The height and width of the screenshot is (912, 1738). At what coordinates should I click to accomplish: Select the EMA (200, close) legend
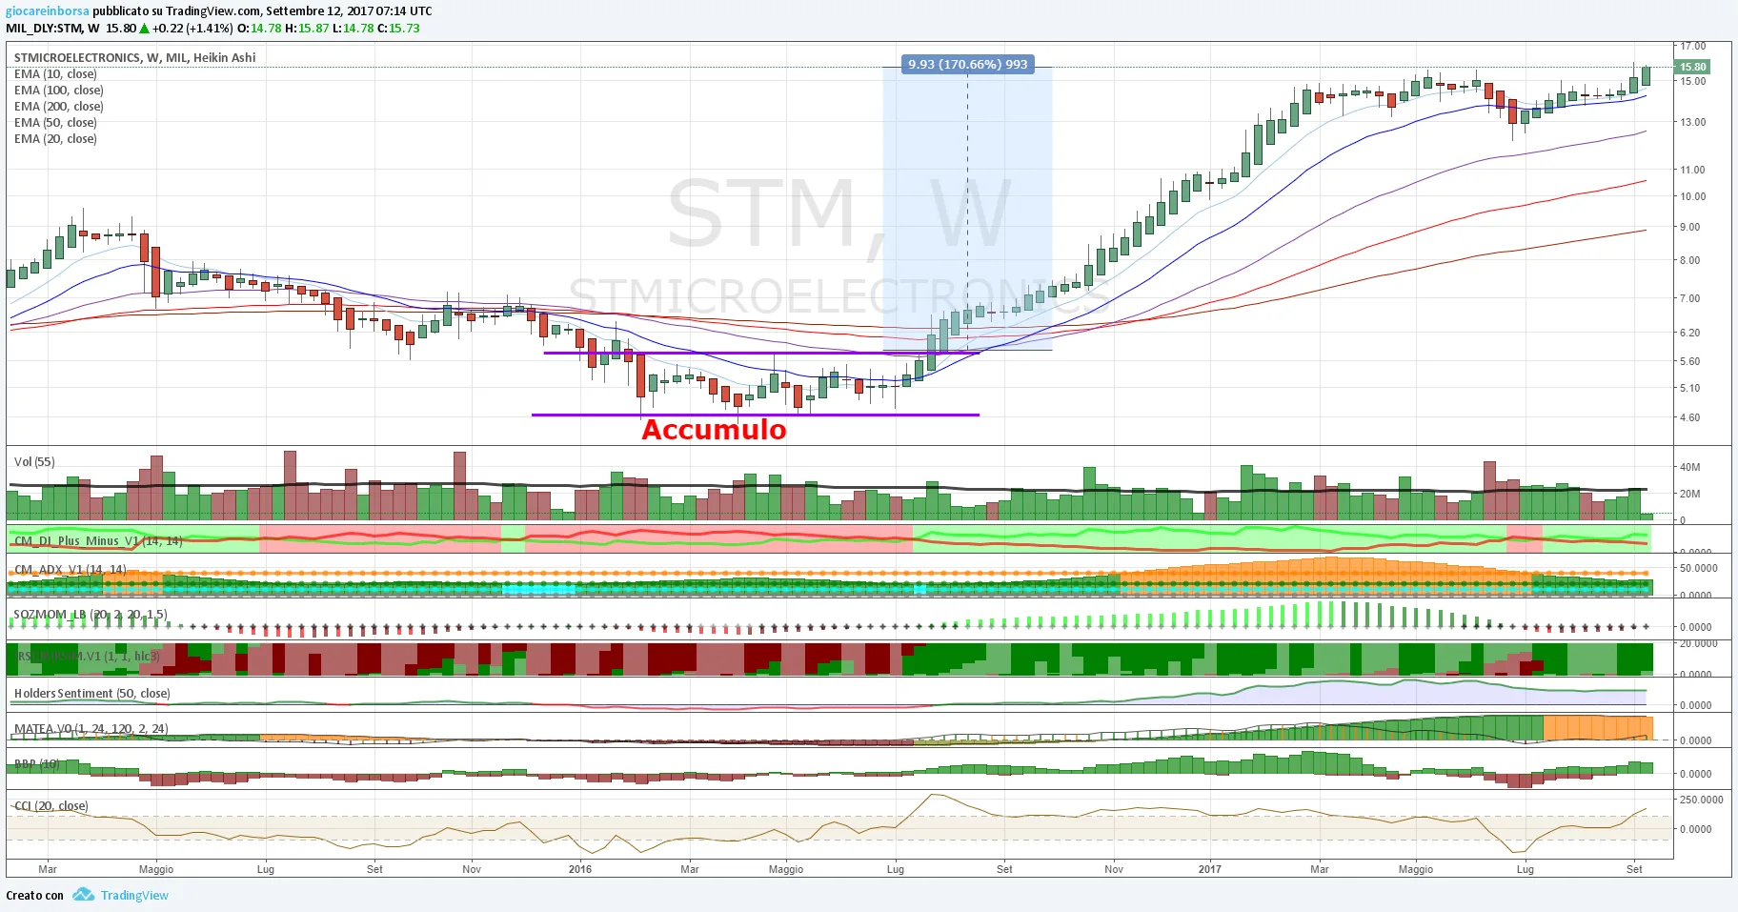pos(59,107)
